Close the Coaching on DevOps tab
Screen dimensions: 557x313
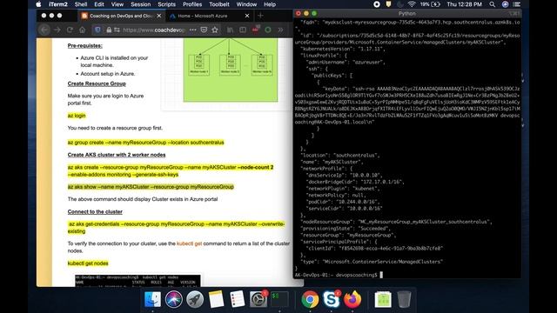pos(159,16)
